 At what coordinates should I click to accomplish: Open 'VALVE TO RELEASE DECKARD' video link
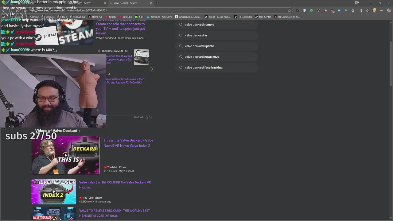(x=115, y=213)
